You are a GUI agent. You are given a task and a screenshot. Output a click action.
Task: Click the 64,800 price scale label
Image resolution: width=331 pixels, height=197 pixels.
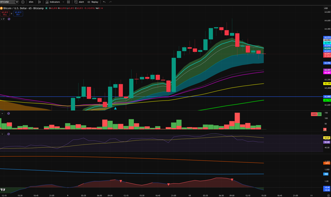tap(327, 12)
